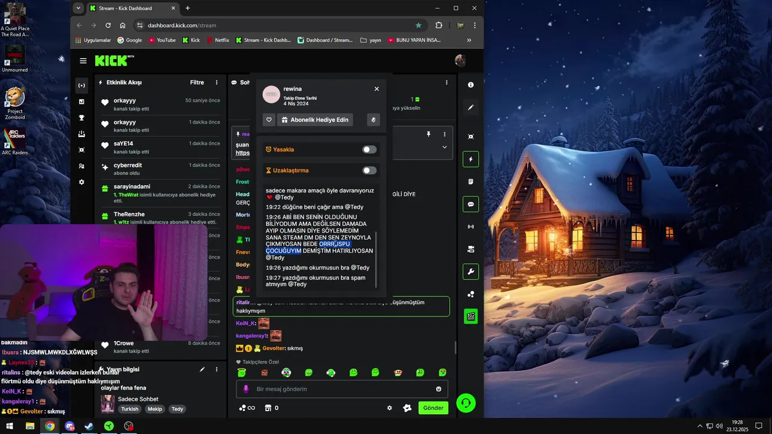This screenshot has height=434, width=772.
Task: Open the green headset support button
Action: click(466, 403)
